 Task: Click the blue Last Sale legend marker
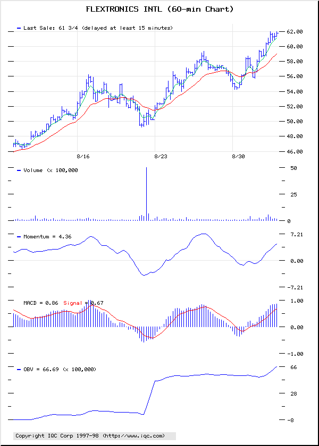pyautogui.click(x=19, y=28)
